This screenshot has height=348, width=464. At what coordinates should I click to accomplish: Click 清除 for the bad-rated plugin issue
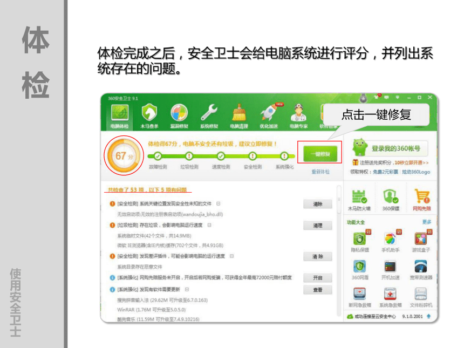[x=318, y=257]
